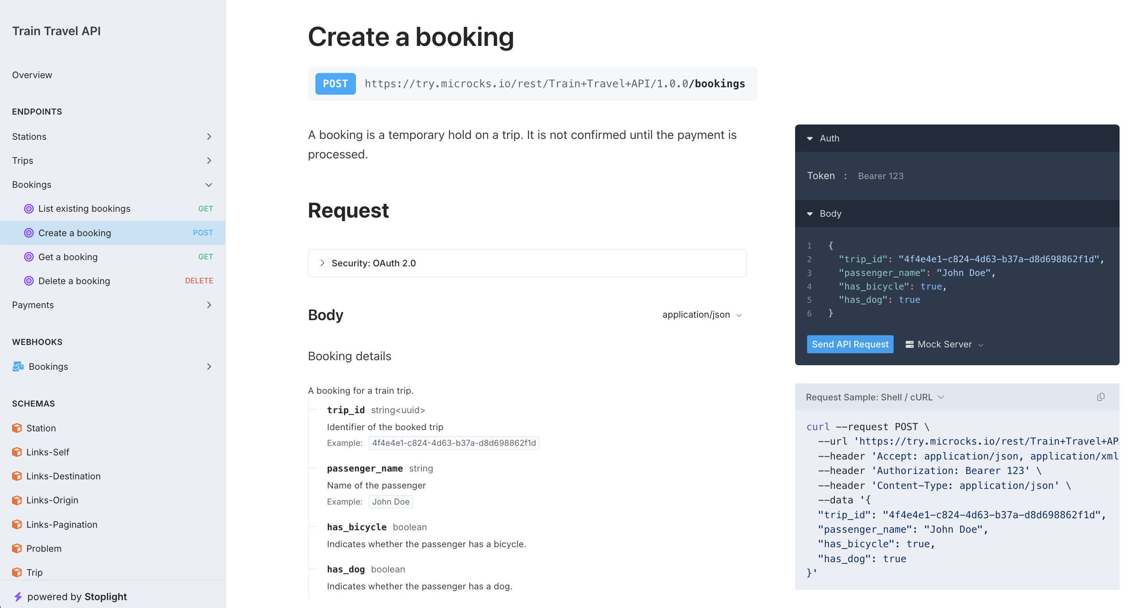Open the application/json content type dropdown
Screen dimensions: 1144x608
(702, 314)
